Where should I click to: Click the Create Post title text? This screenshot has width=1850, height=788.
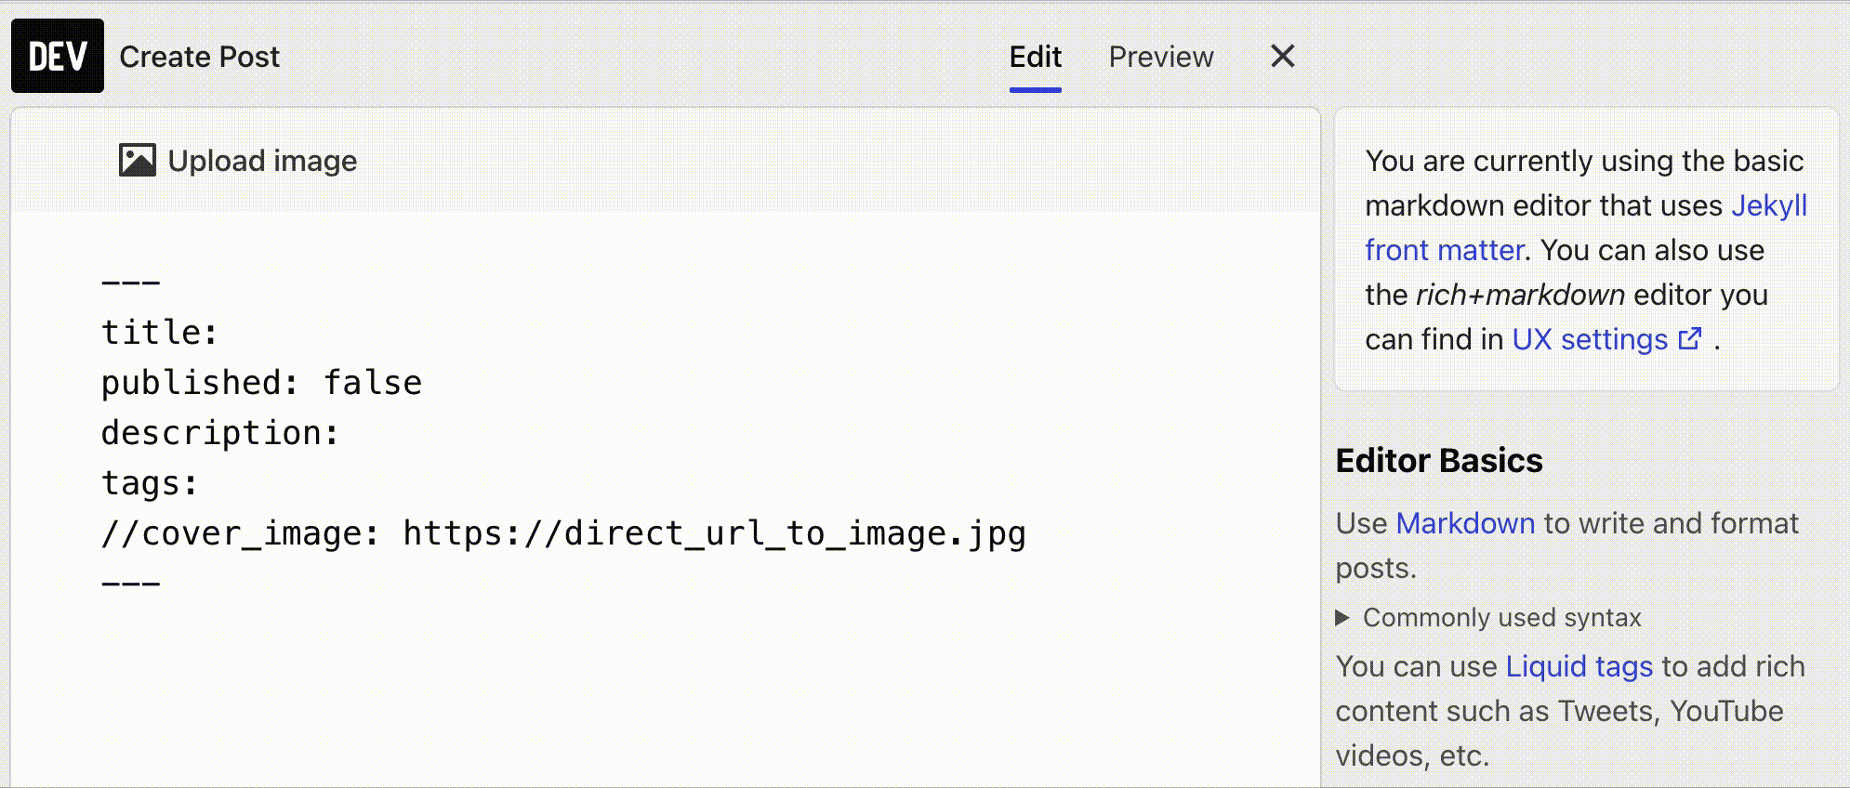point(199,57)
